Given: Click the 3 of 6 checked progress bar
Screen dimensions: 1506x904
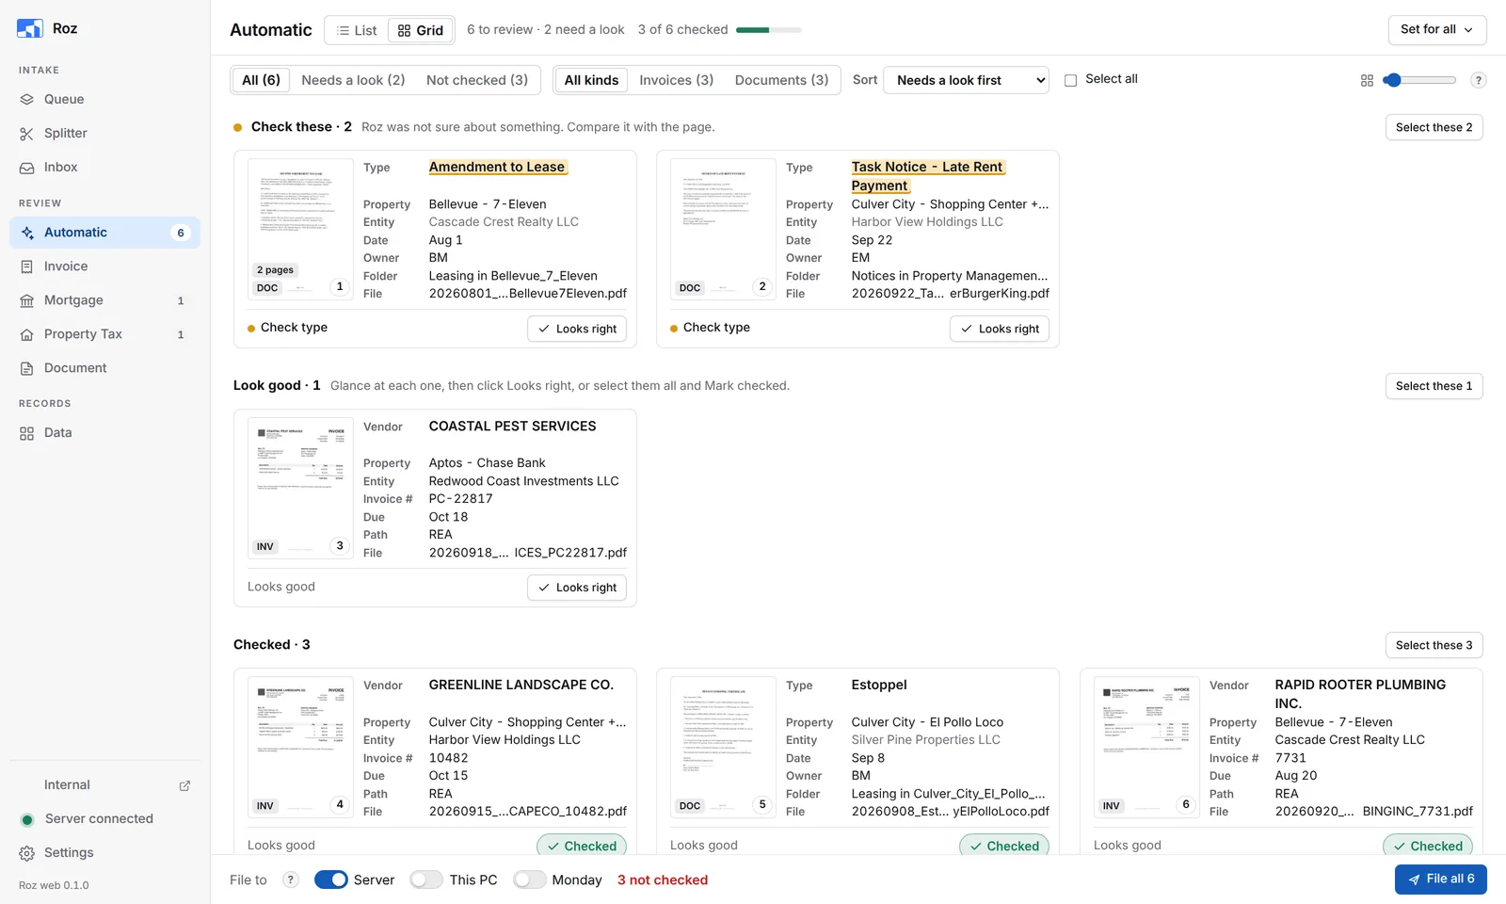Looking at the screenshot, I should tap(768, 30).
